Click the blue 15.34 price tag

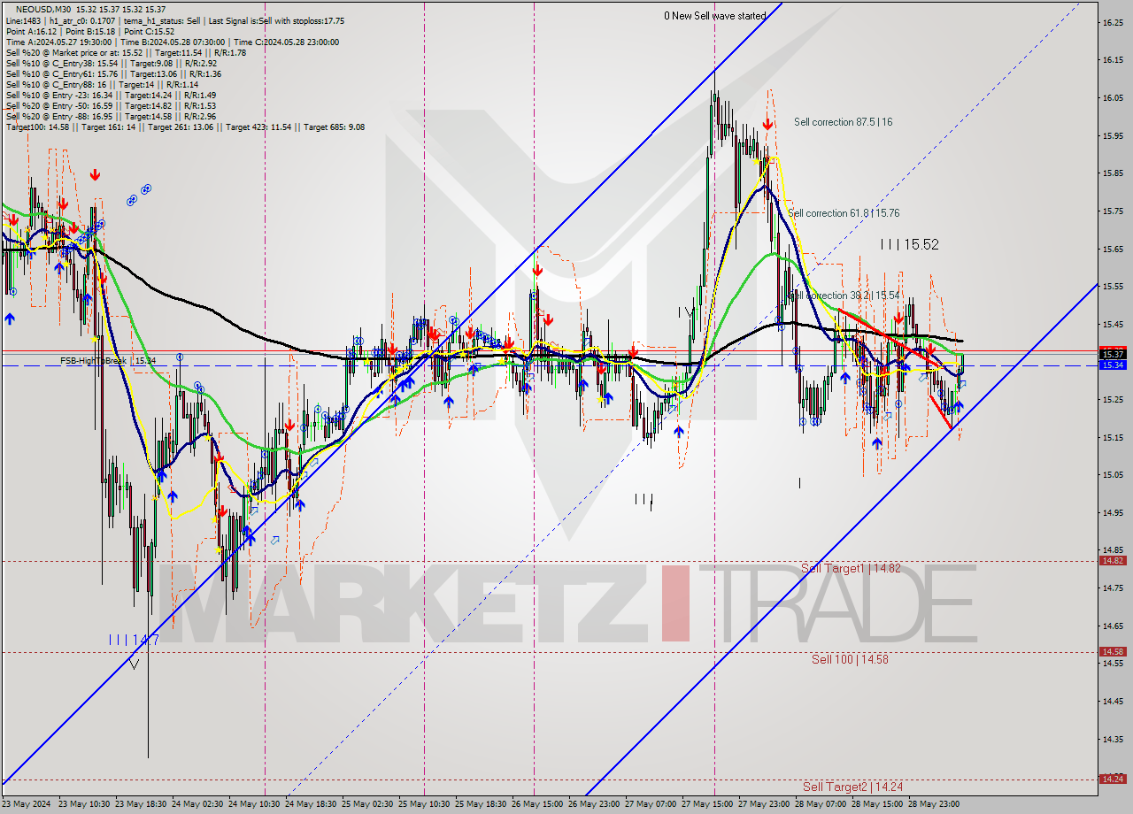(x=1112, y=365)
